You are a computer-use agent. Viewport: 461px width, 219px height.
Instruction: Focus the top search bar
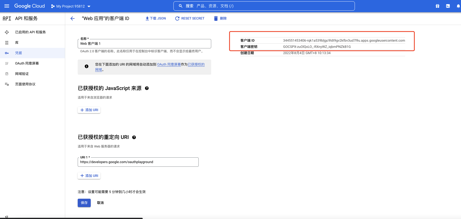click(x=264, y=6)
